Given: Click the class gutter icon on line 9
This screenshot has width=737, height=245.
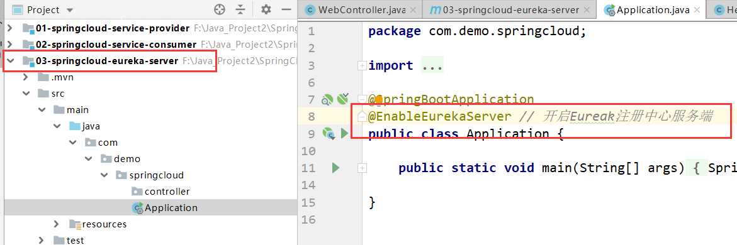Looking at the screenshot, I should point(329,134).
